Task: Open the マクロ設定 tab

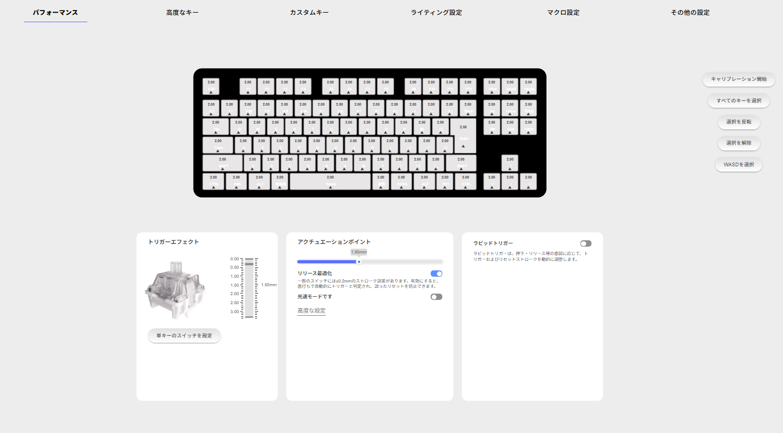Action: [x=562, y=12]
